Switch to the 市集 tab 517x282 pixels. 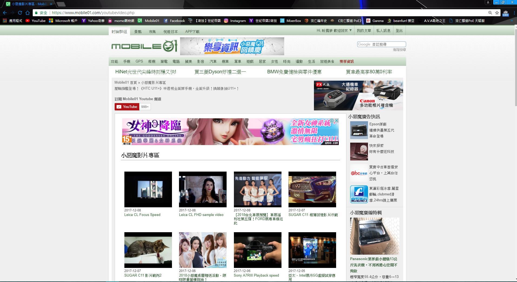(152, 31)
